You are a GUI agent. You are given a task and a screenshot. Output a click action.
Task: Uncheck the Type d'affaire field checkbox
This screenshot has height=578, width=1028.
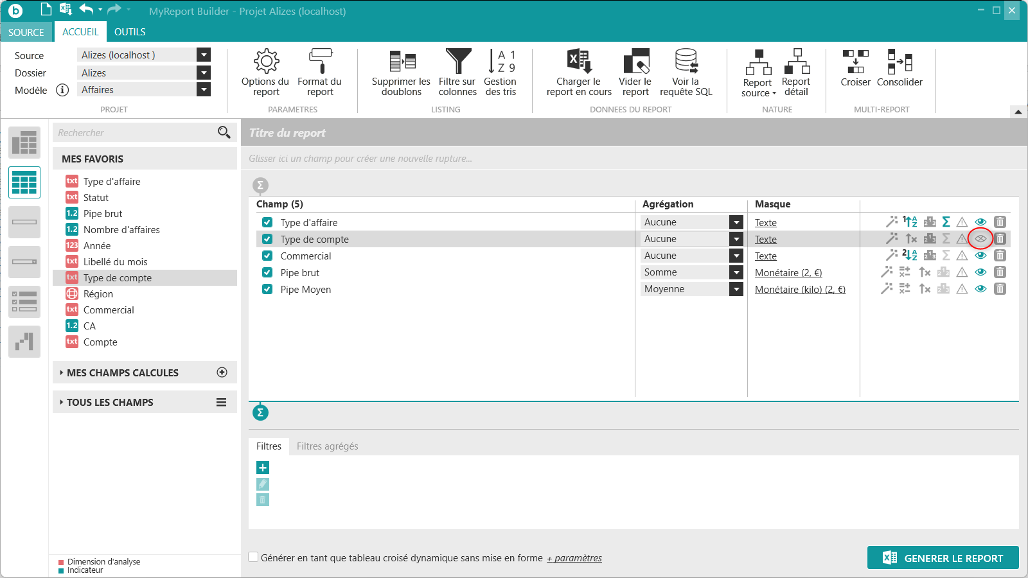pyautogui.click(x=267, y=222)
